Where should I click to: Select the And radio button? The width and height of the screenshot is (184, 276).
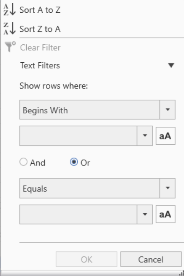[23, 162]
